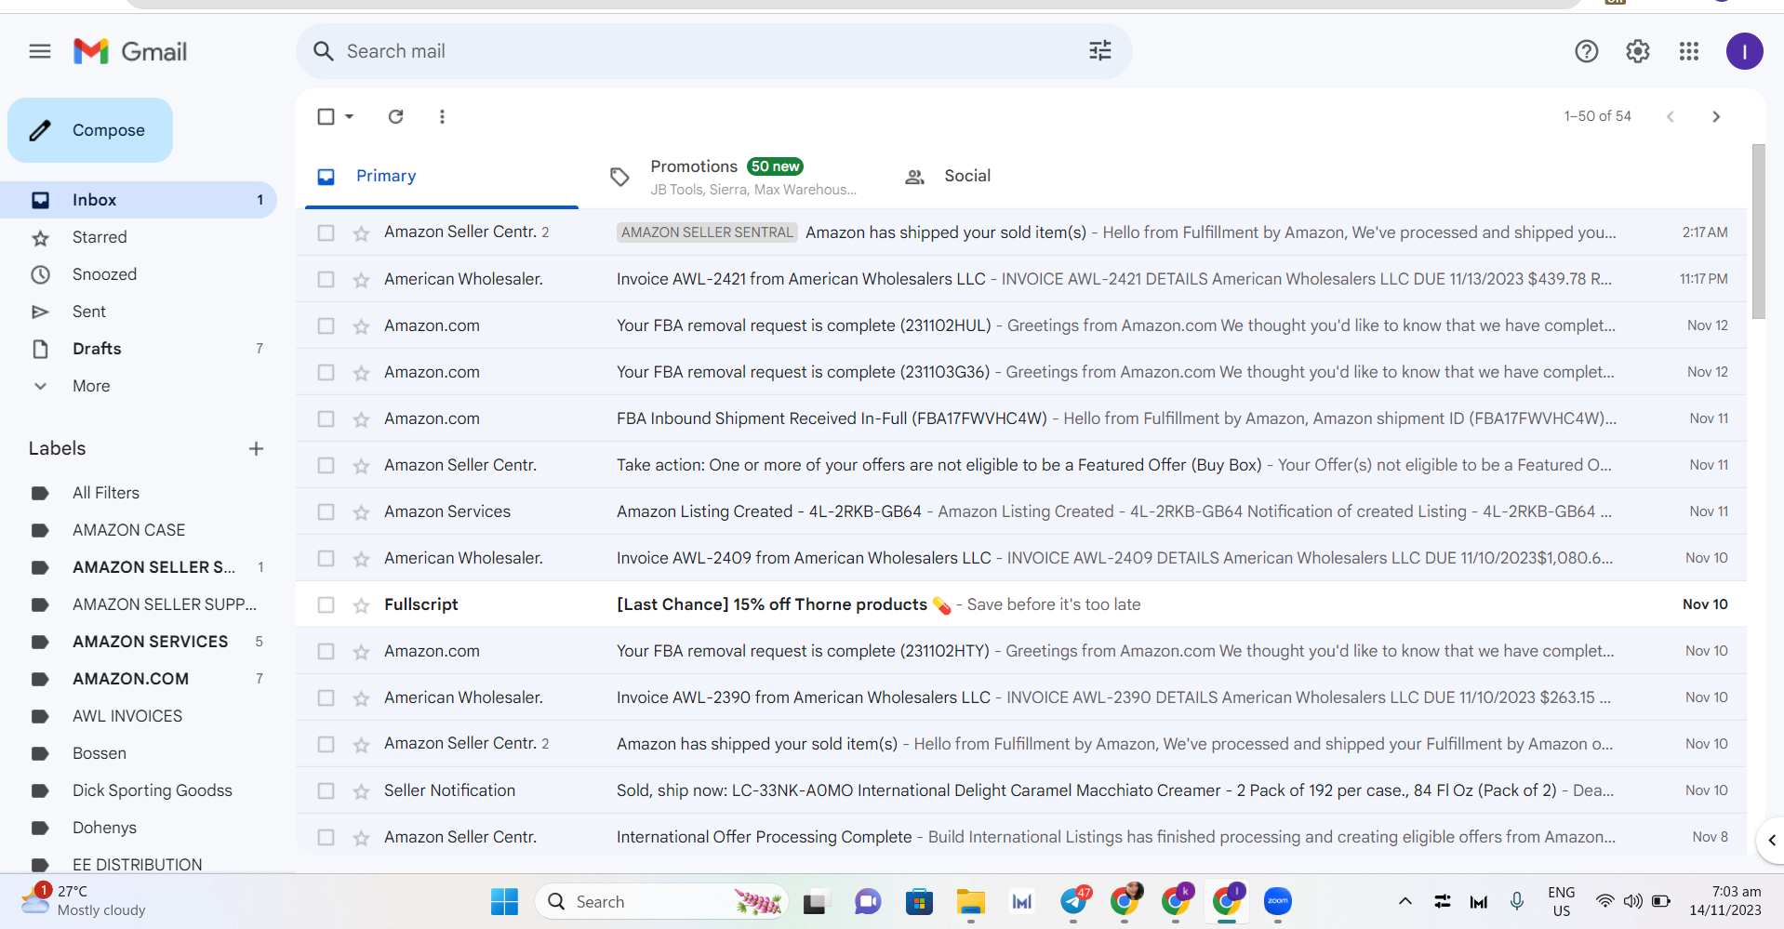This screenshot has height=929, width=1784.
Task: Open the More options three-dot menu
Action: (x=442, y=116)
